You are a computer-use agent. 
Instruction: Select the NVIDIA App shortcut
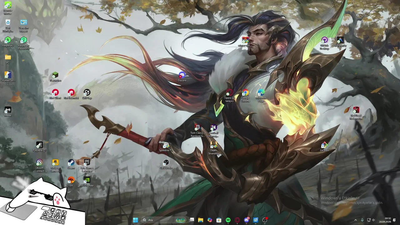pos(87,182)
